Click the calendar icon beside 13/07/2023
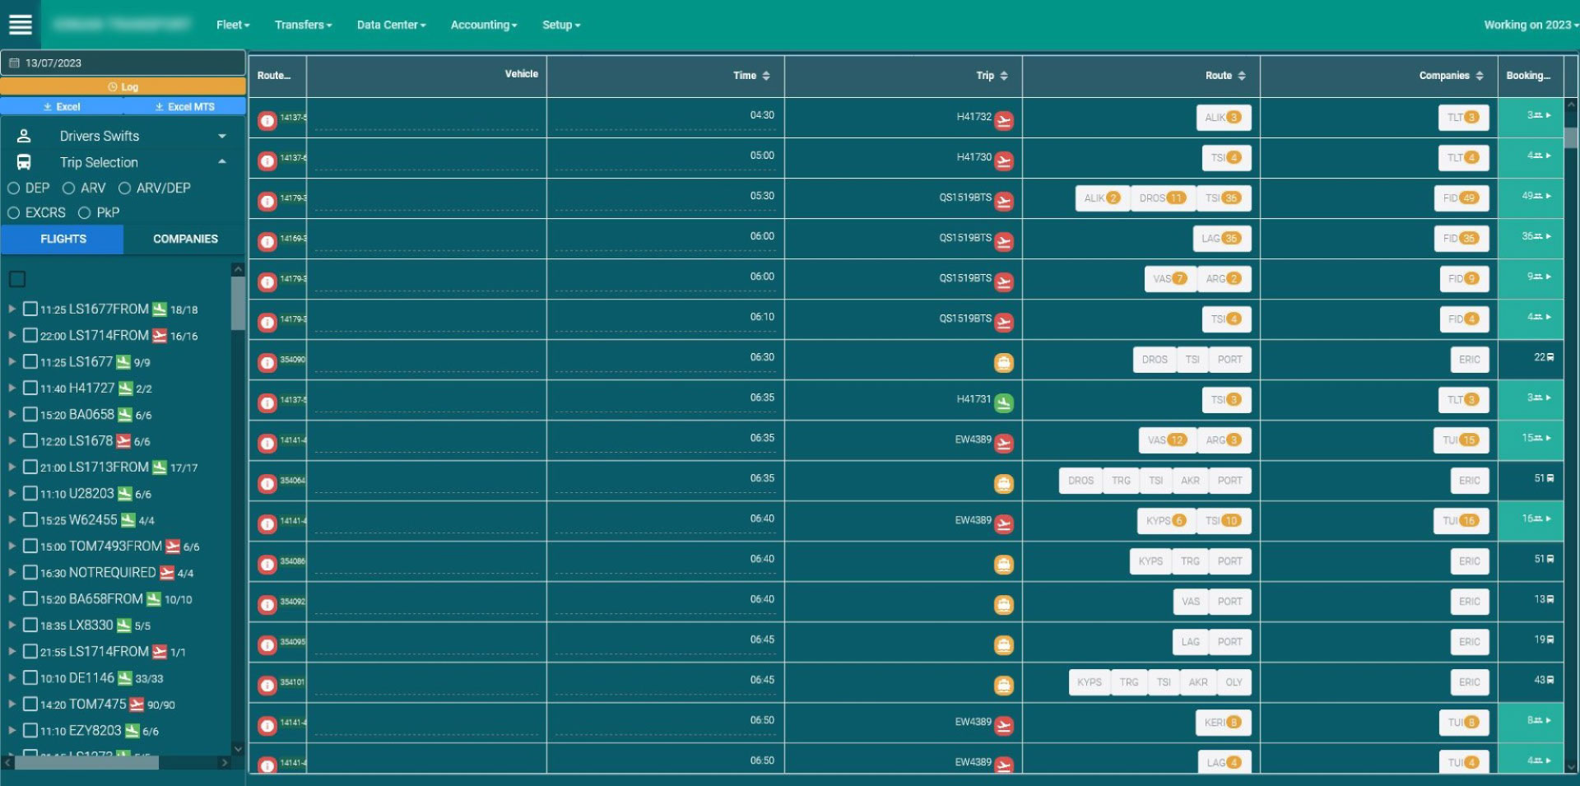The height and width of the screenshot is (786, 1580). [x=14, y=63]
